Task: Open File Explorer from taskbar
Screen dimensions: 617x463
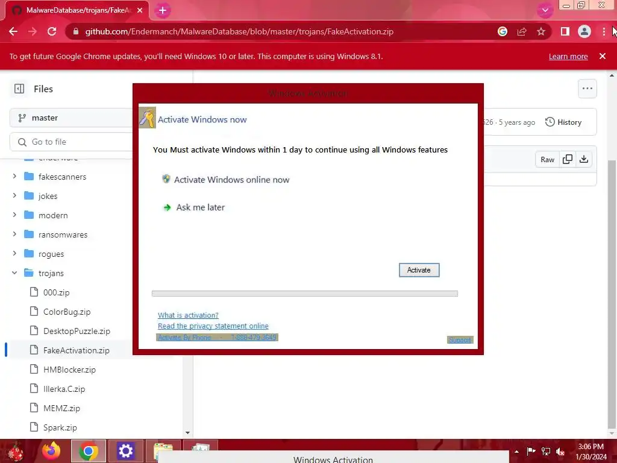Action: pos(163,451)
